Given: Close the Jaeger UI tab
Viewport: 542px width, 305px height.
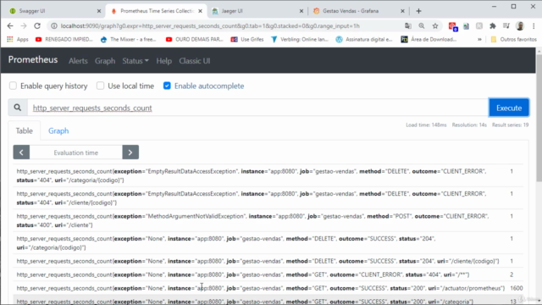Looking at the screenshot, I should [x=301, y=11].
